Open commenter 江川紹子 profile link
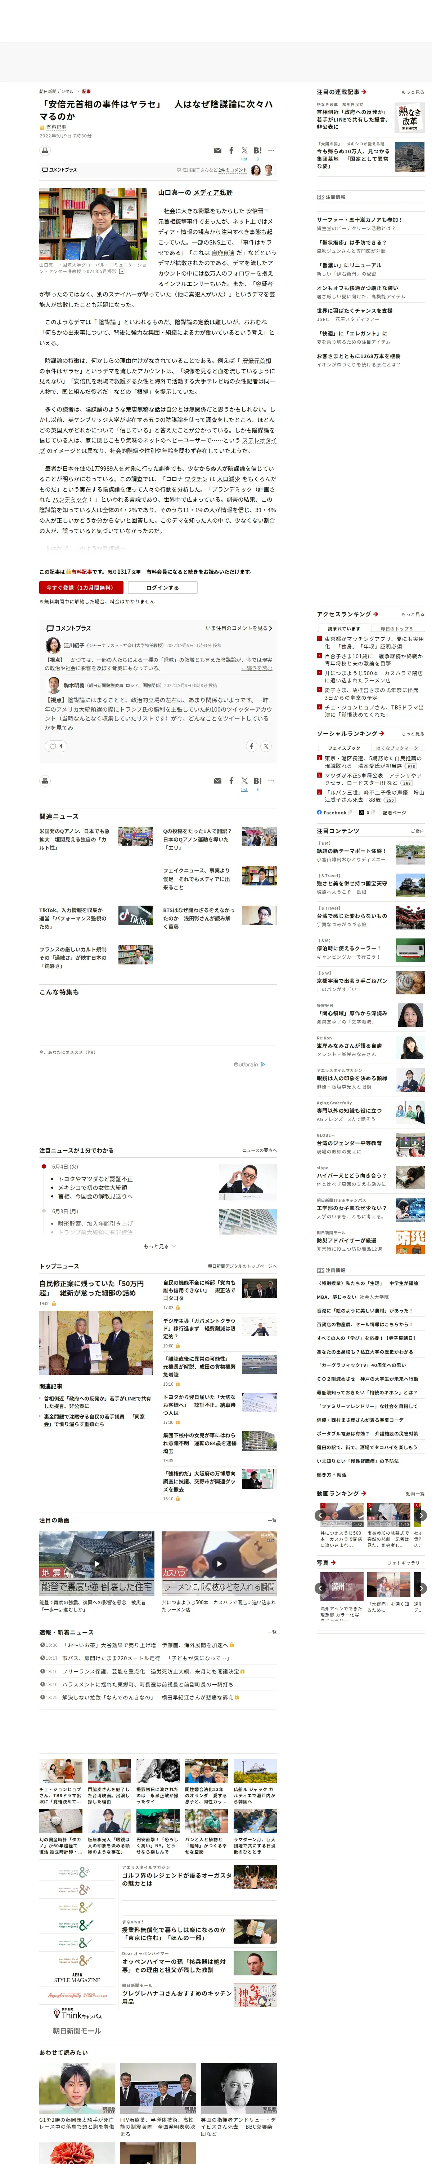The image size is (432, 2164). tap(74, 645)
